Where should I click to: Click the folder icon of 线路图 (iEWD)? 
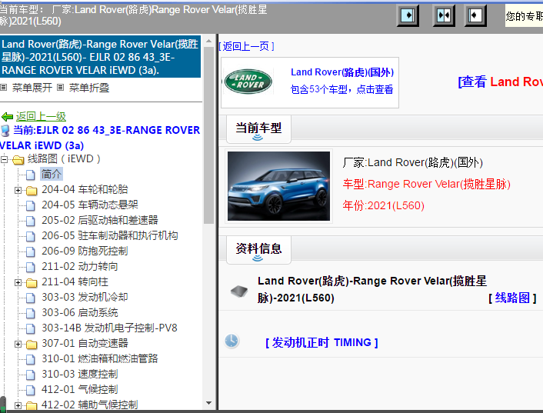point(18,160)
